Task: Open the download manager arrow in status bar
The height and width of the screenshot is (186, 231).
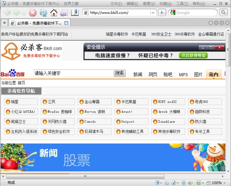Action: pyautogui.click(x=183, y=183)
